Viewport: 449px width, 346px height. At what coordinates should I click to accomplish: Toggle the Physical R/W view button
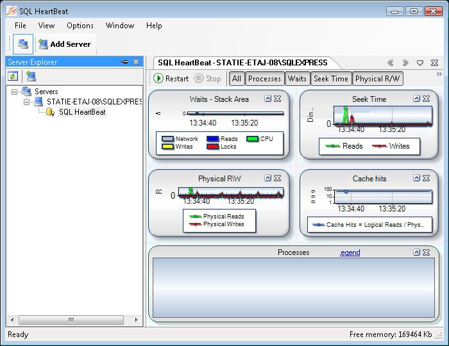click(377, 79)
